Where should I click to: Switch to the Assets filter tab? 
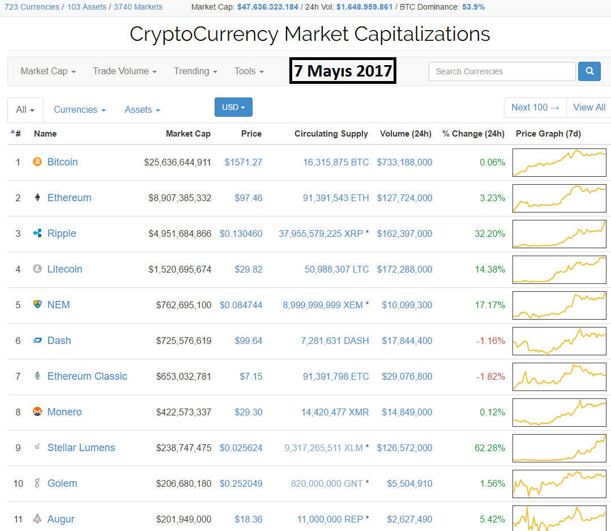[142, 110]
